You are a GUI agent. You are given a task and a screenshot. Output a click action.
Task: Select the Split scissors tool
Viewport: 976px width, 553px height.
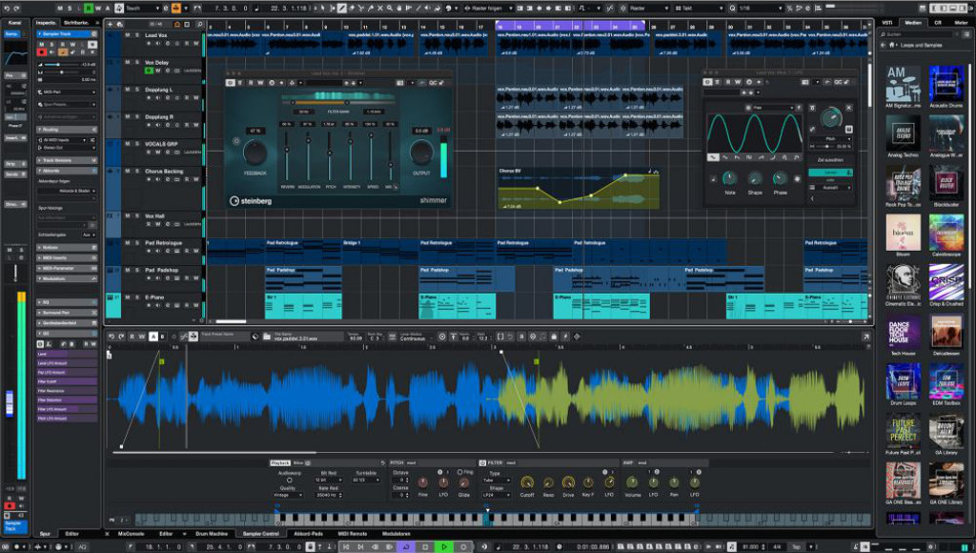tap(361, 8)
